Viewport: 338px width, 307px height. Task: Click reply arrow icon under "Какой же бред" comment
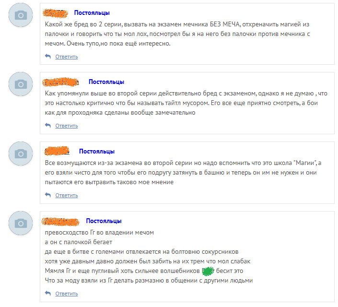(47, 57)
